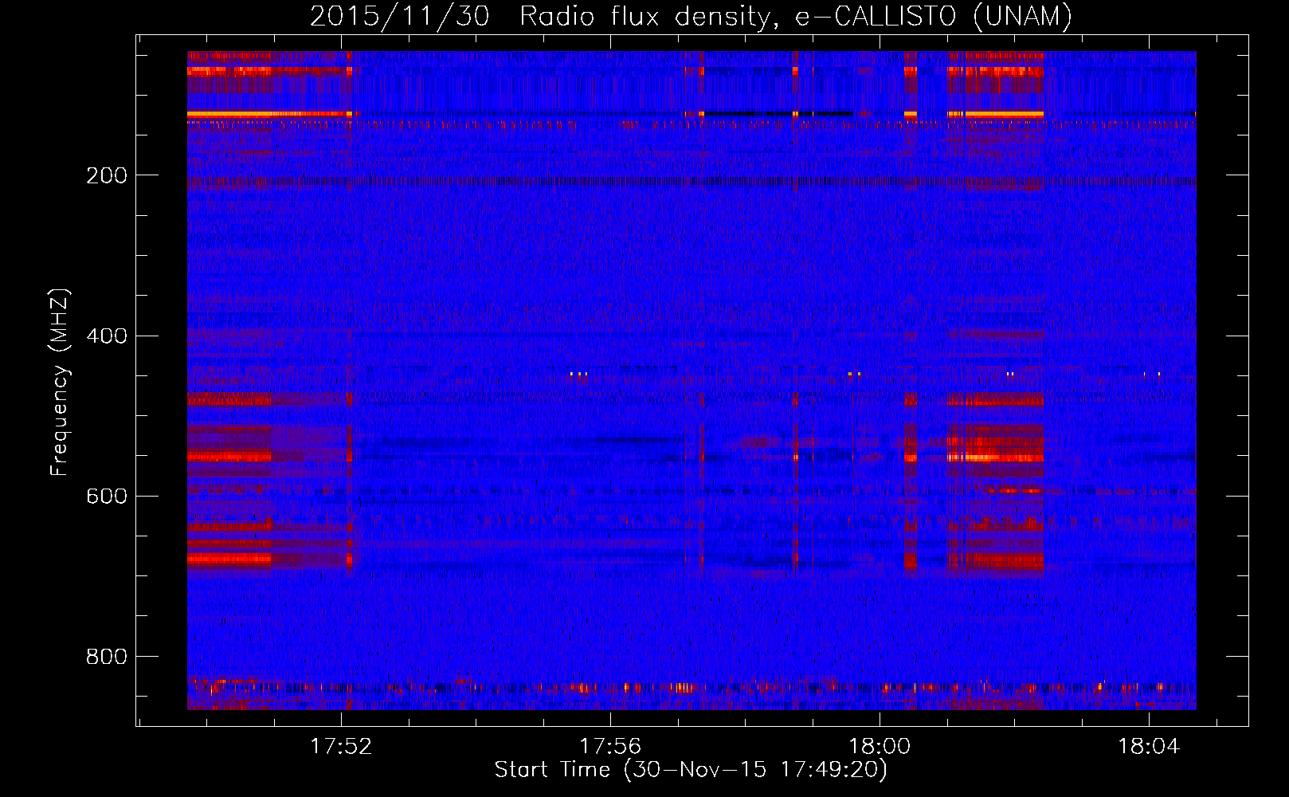1289x797 pixels.
Task: Click the 18:04 time tick label
Action: (x=1149, y=746)
